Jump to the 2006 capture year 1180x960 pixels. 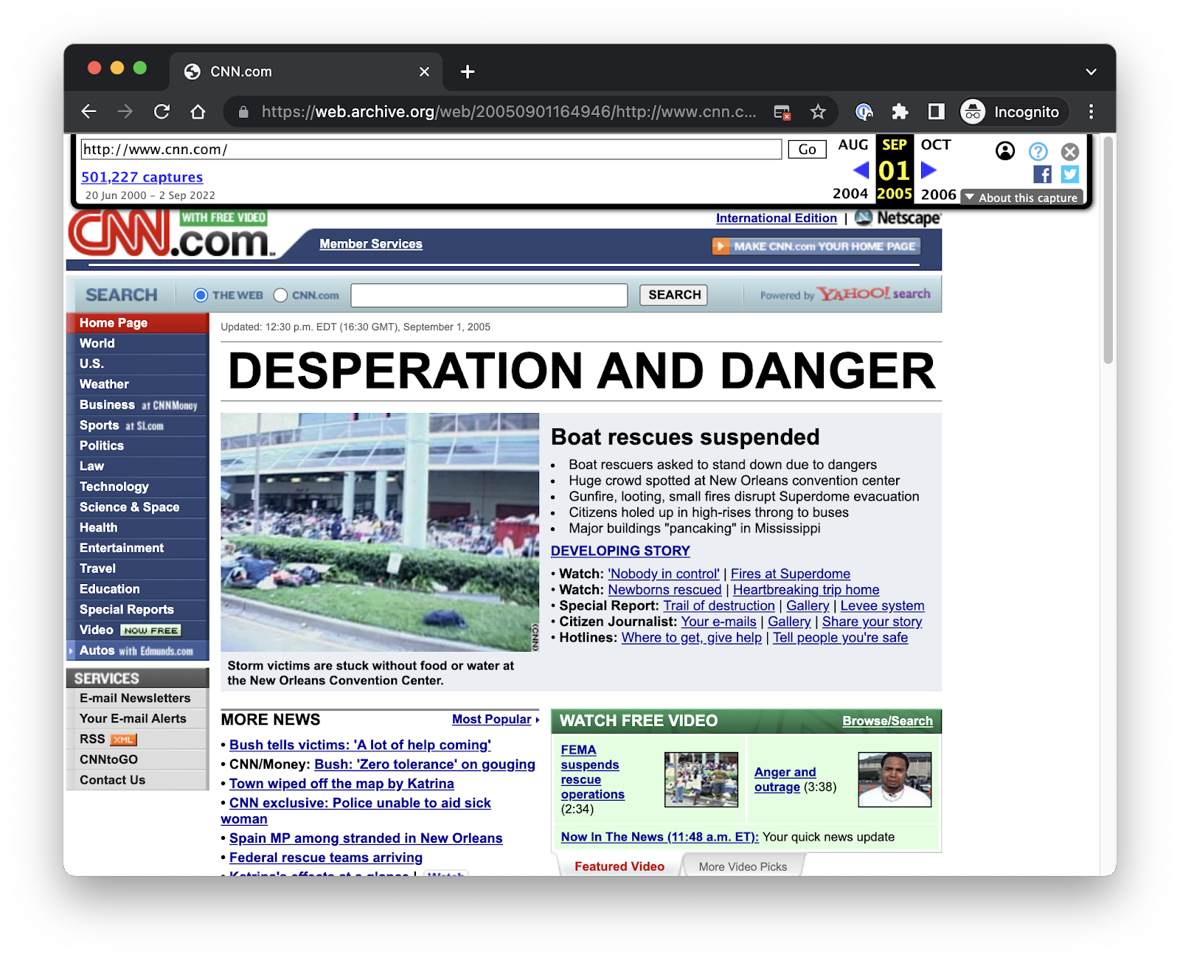pyautogui.click(x=938, y=195)
